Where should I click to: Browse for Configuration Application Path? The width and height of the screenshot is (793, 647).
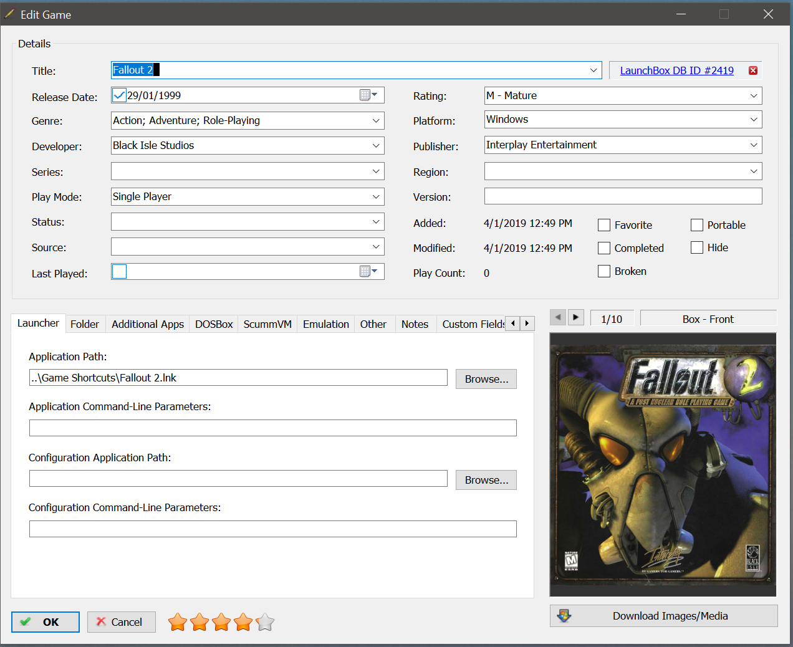pos(486,480)
